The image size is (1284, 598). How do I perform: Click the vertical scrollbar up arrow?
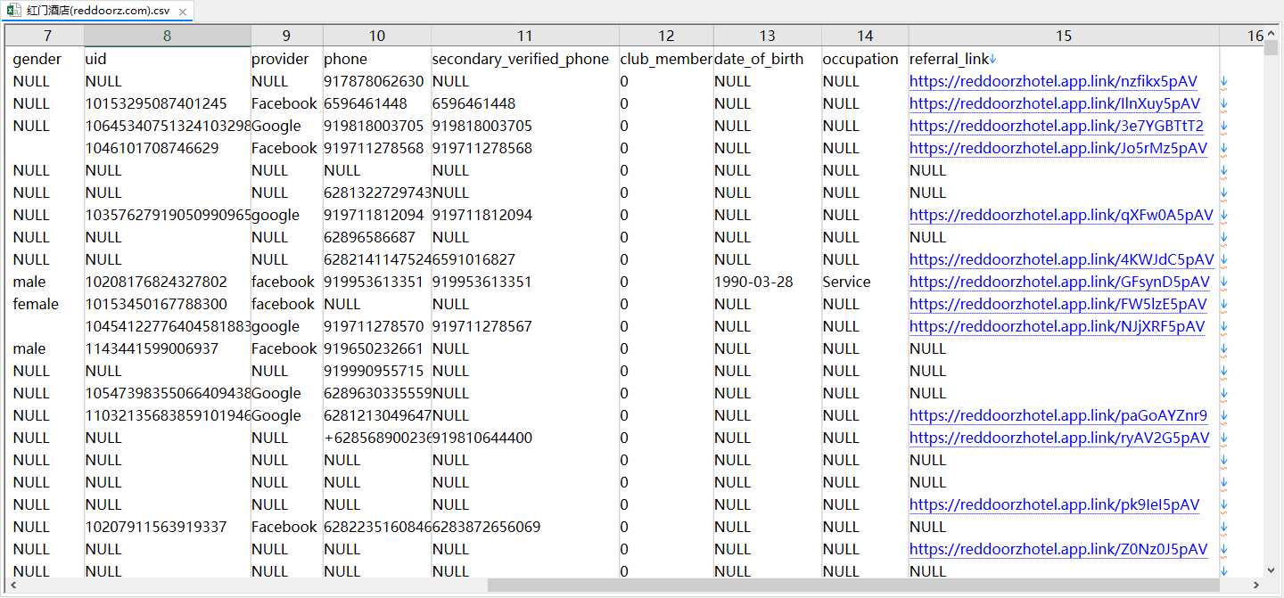pos(1271,33)
